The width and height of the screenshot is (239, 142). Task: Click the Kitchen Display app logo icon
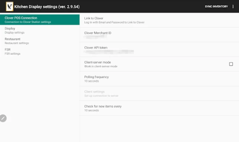click(x=10, y=6)
